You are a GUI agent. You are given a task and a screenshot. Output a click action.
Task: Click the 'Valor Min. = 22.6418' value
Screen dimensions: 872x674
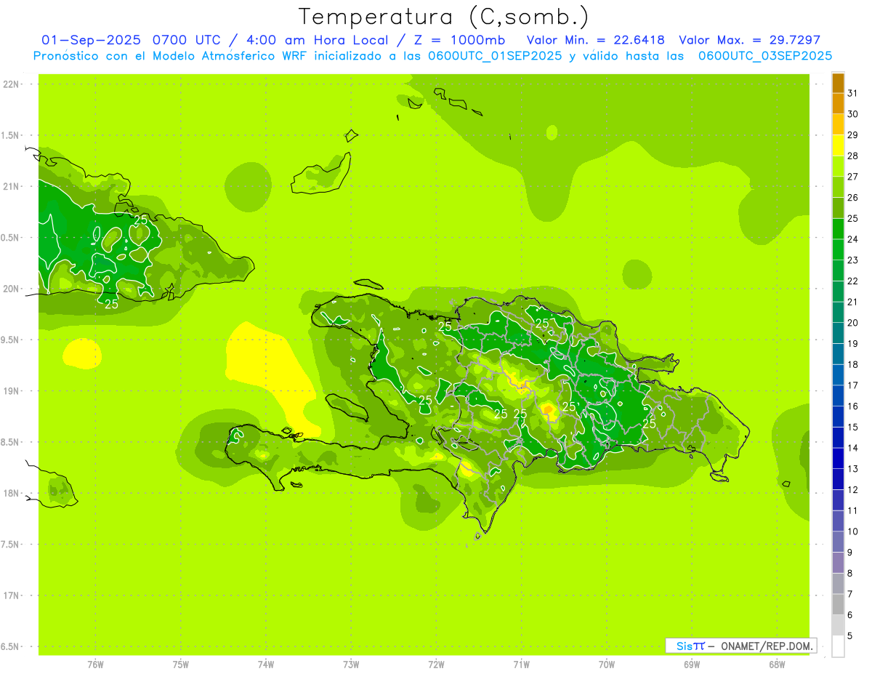coord(596,40)
